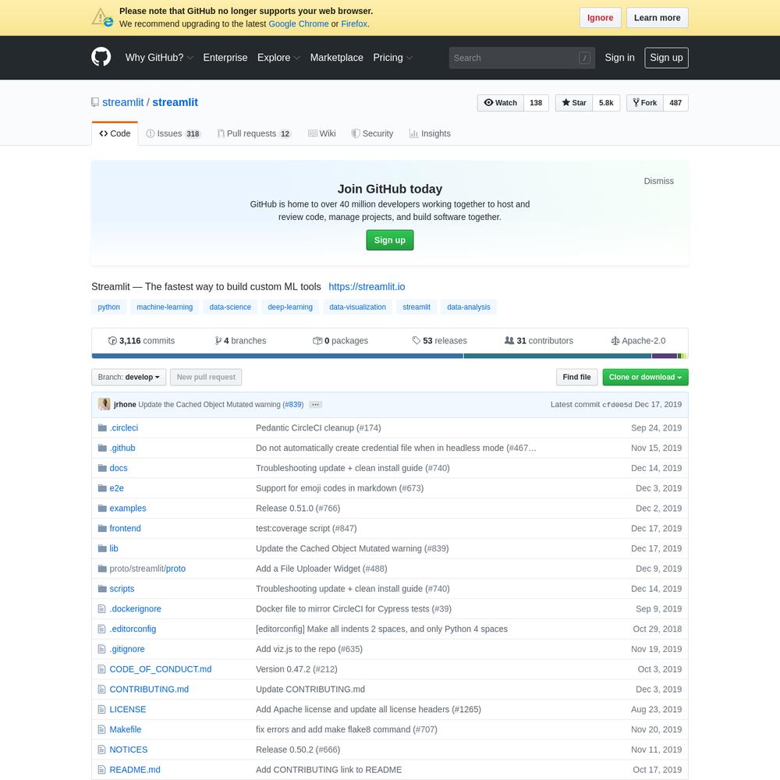The height and width of the screenshot is (780, 780).
Task: Click the Apache-2.0 license scale icon
Action: click(x=615, y=341)
